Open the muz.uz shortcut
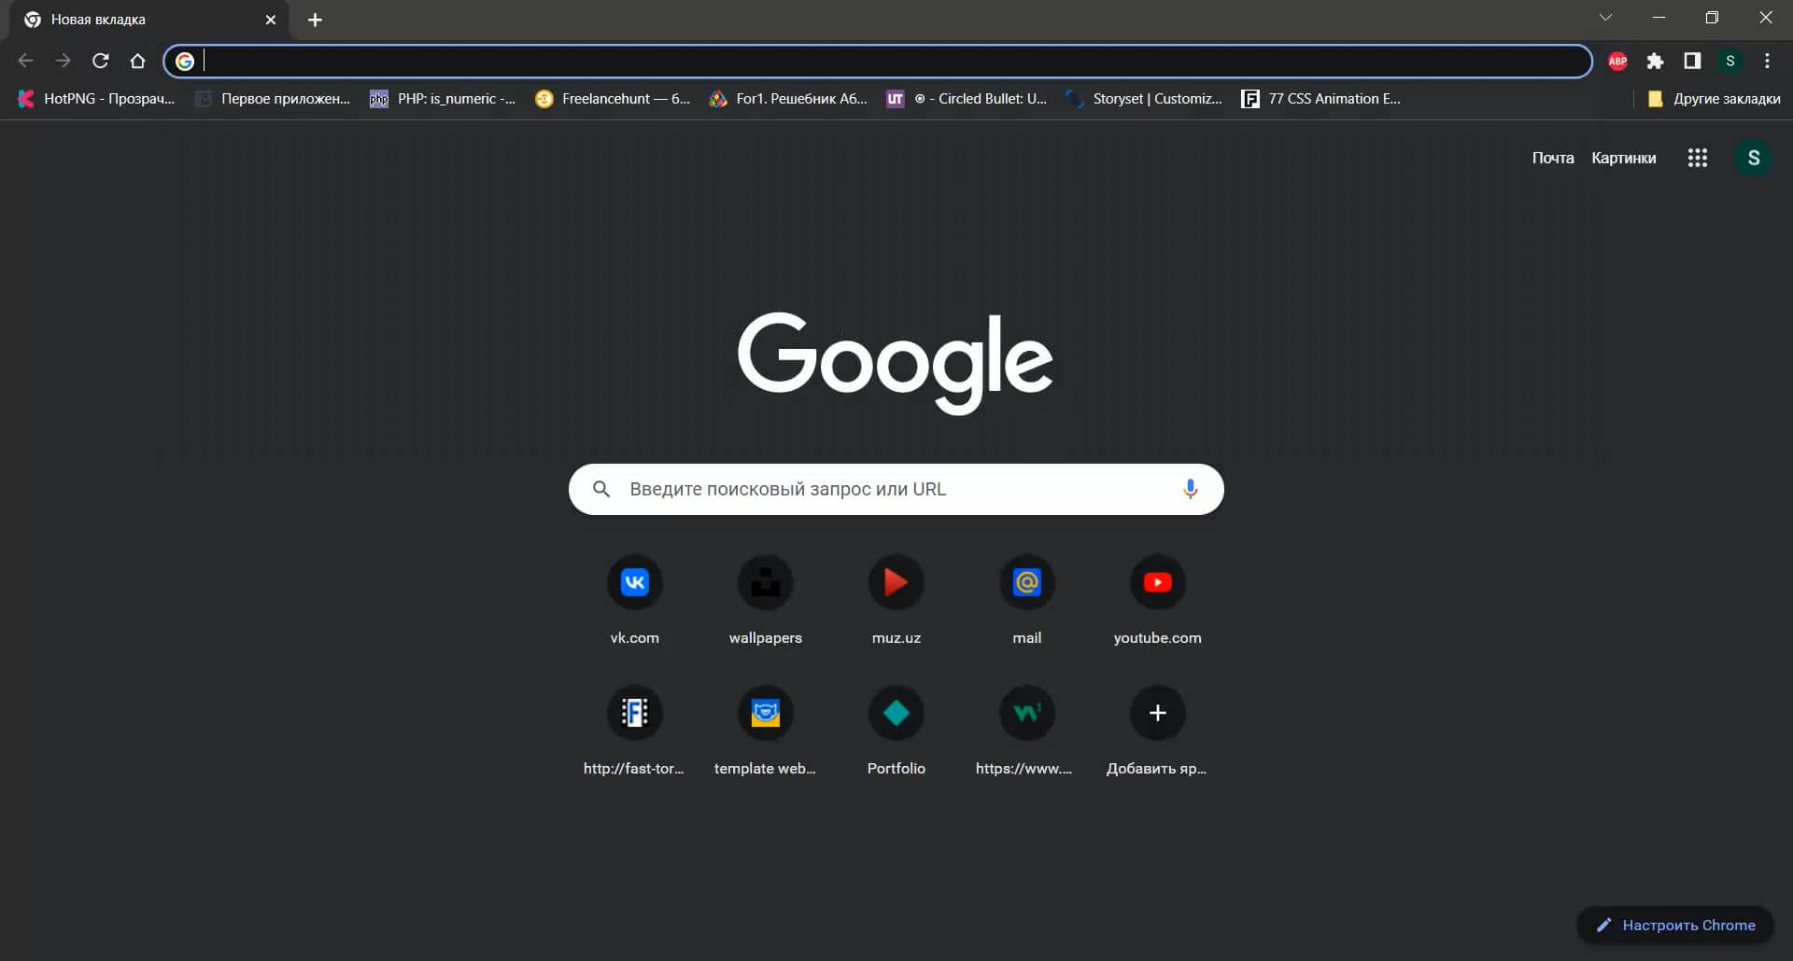Screen dimensions: 1793x961 896,600
